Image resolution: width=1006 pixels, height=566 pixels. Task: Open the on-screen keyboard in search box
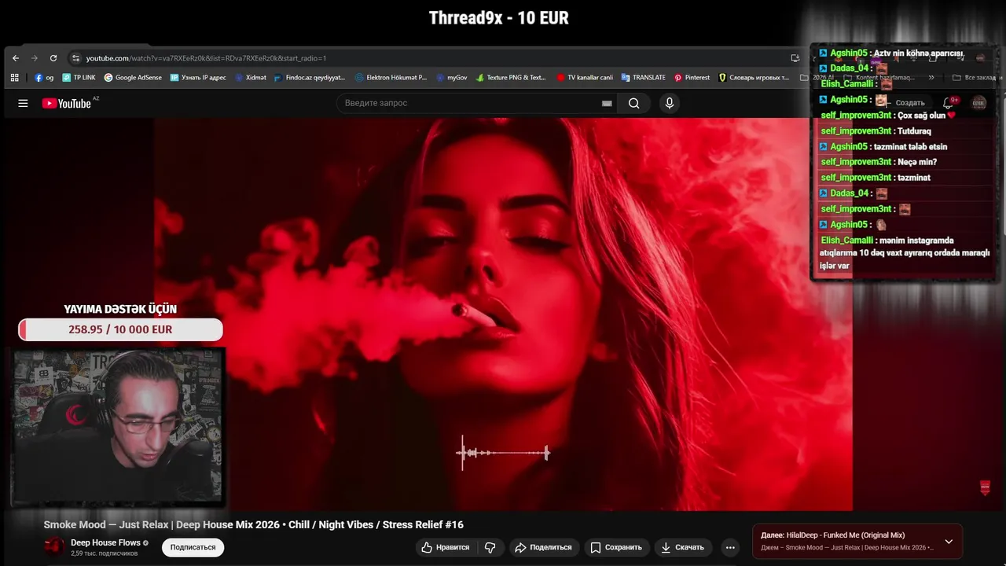[x=607, y=103]
